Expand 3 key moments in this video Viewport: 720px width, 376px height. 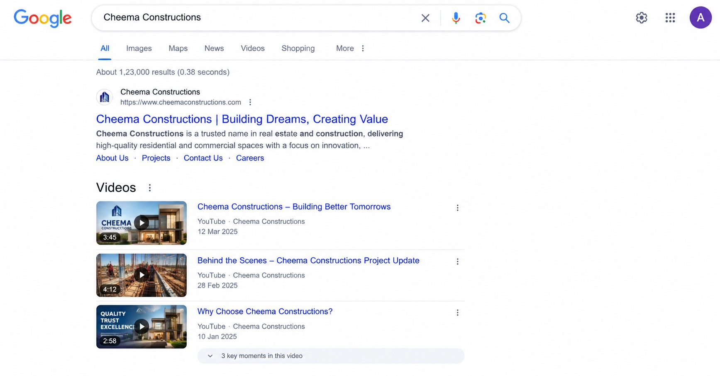[331, 356]
